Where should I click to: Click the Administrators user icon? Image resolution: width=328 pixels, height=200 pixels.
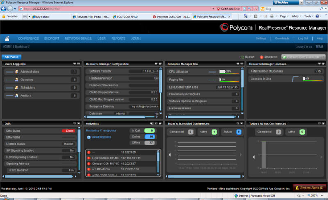point(16,72)
